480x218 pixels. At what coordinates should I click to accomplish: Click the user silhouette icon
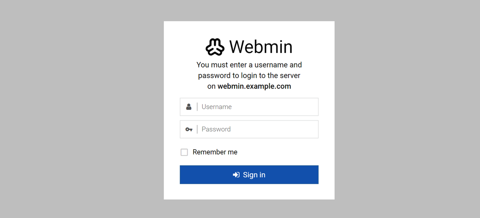click(x=189, y=107)
